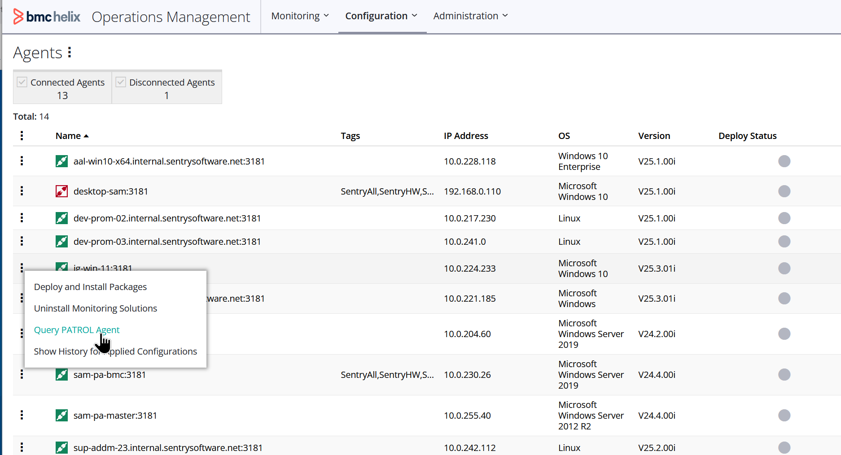Open the Monitoring dropdown menu
Image resolution: width=841 pixels, height=455 pixels.
pos(299,16)
